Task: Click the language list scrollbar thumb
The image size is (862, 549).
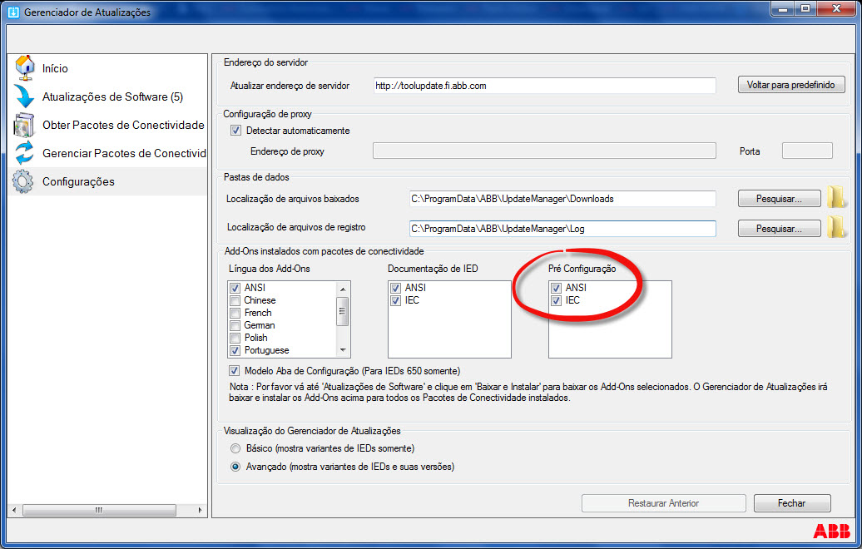Action: 343,311
